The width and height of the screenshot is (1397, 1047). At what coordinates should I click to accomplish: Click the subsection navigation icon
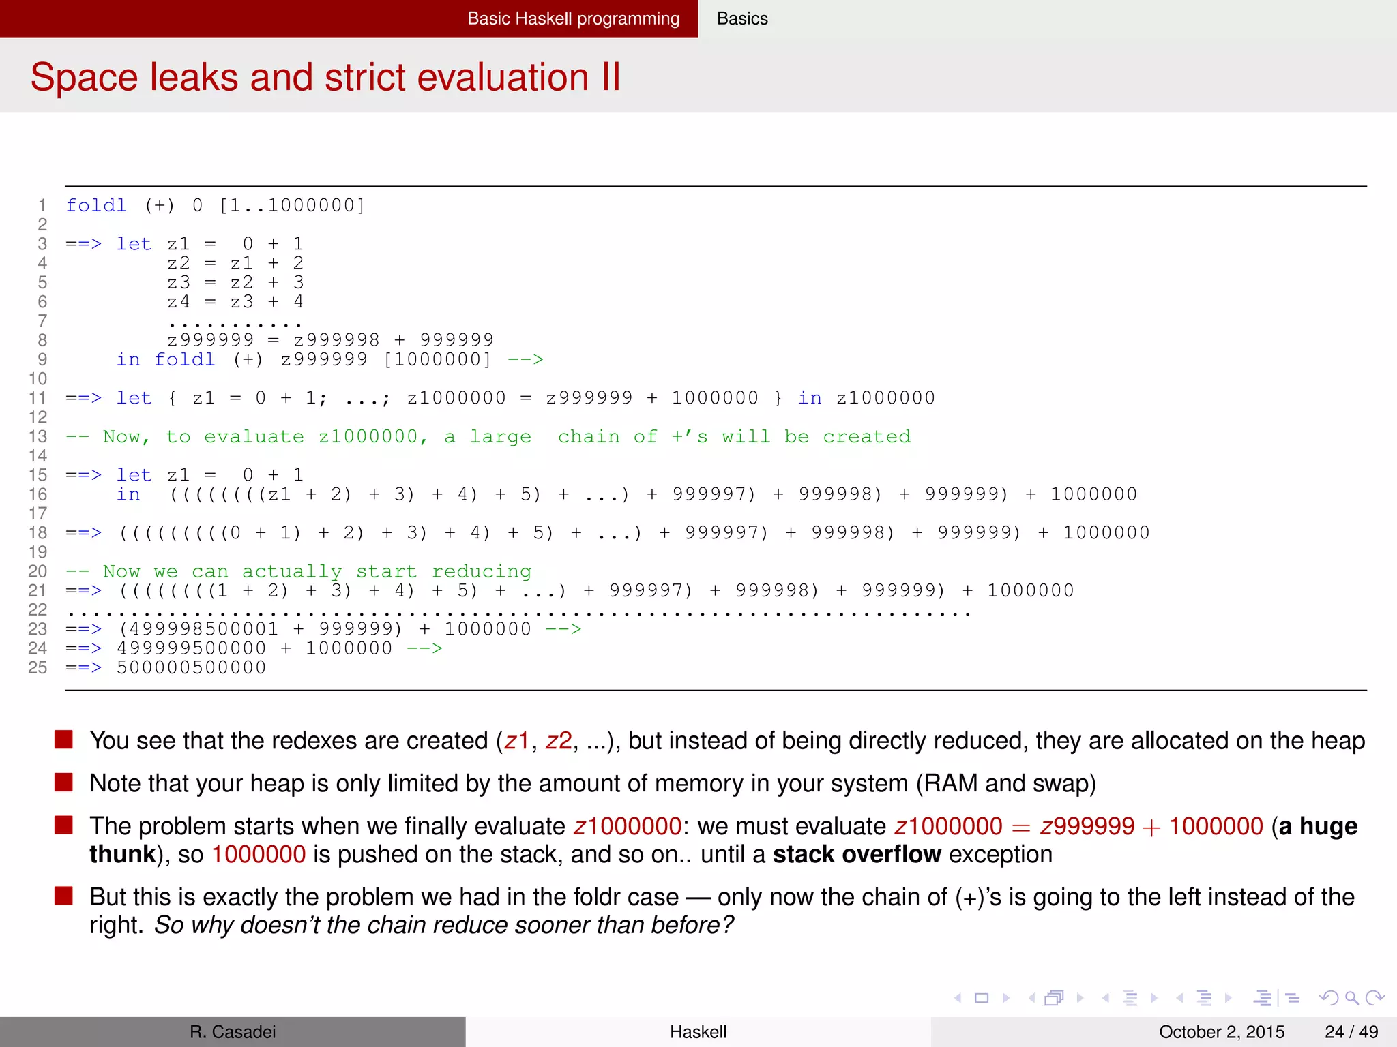[1130, 998]
